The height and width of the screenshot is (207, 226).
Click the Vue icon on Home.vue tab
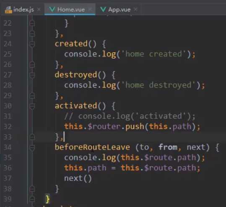pyautogui.click(x=52, y=10)
